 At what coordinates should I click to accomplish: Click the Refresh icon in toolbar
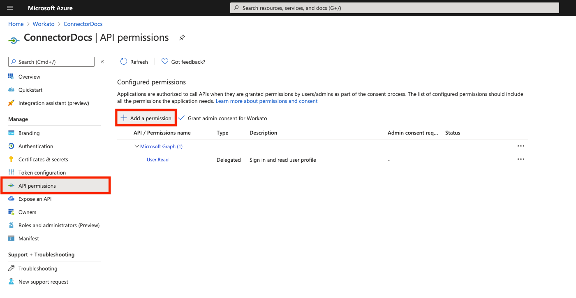124,62
